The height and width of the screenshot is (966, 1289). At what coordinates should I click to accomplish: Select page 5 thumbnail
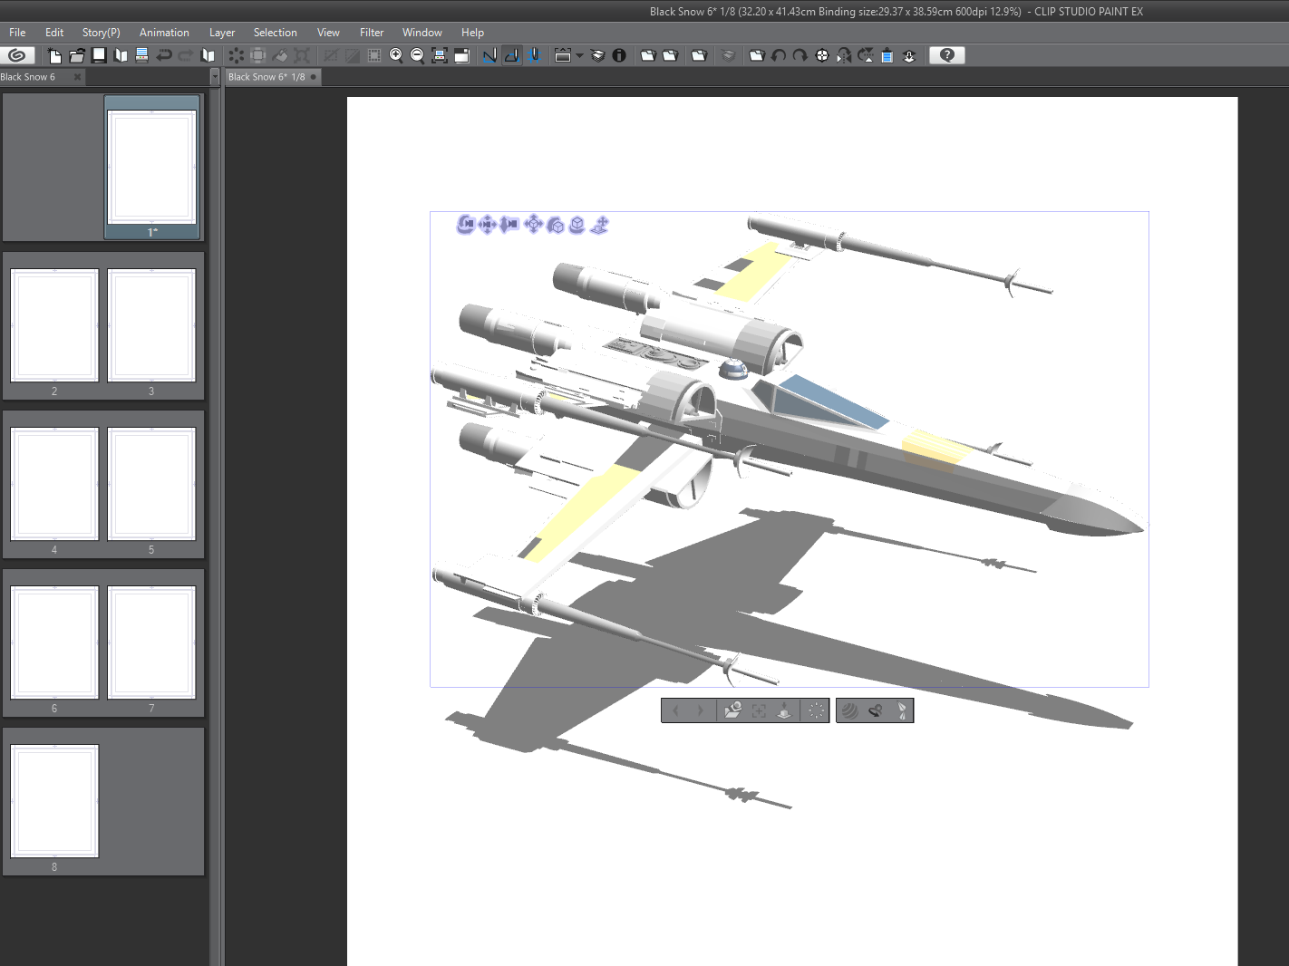tap(151, 484)
